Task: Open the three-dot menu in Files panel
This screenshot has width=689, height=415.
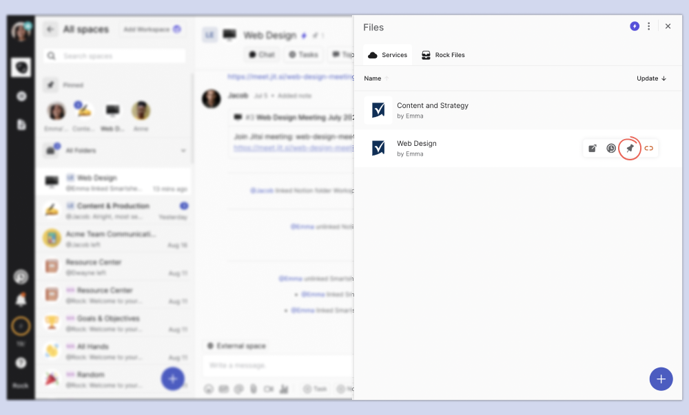Action: point(649,26)
